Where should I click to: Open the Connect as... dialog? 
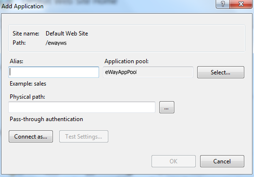coord(31,137)
